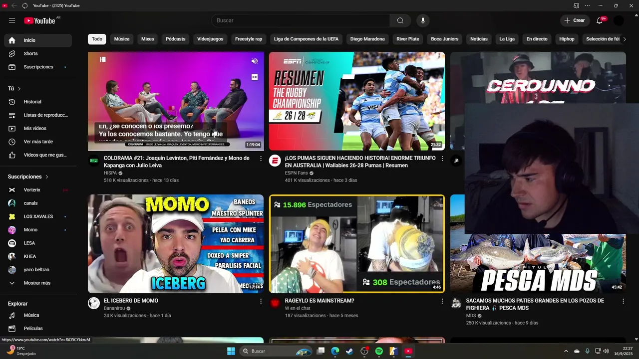This screenshot has height=359, width=639.
Task: Select the En directo chip
Action: point(537,39)
